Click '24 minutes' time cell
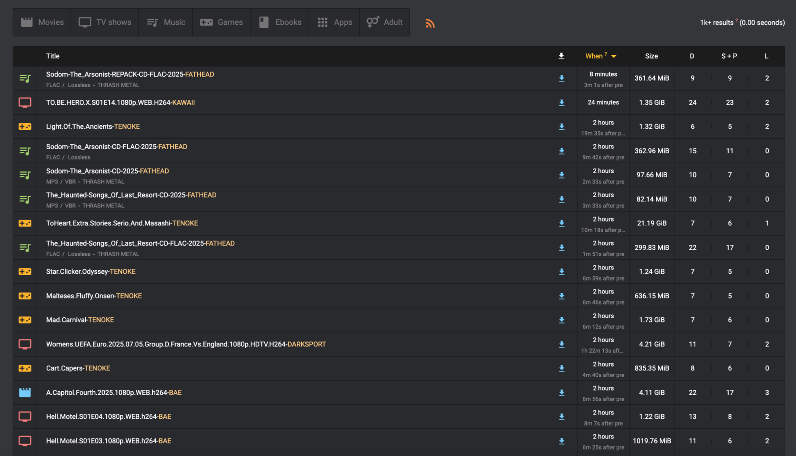This screenshot has width=796, height=456. coord(603,102)
